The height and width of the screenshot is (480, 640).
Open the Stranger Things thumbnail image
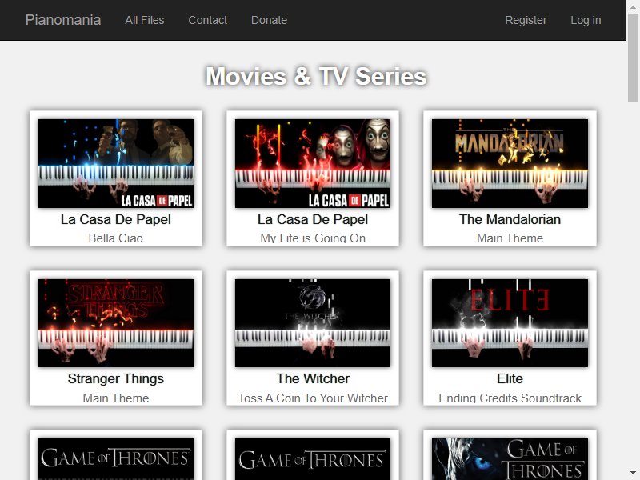point(116,323)
